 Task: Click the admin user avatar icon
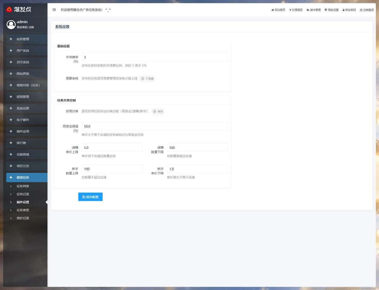pyautogui.click(x=11, y=24)
